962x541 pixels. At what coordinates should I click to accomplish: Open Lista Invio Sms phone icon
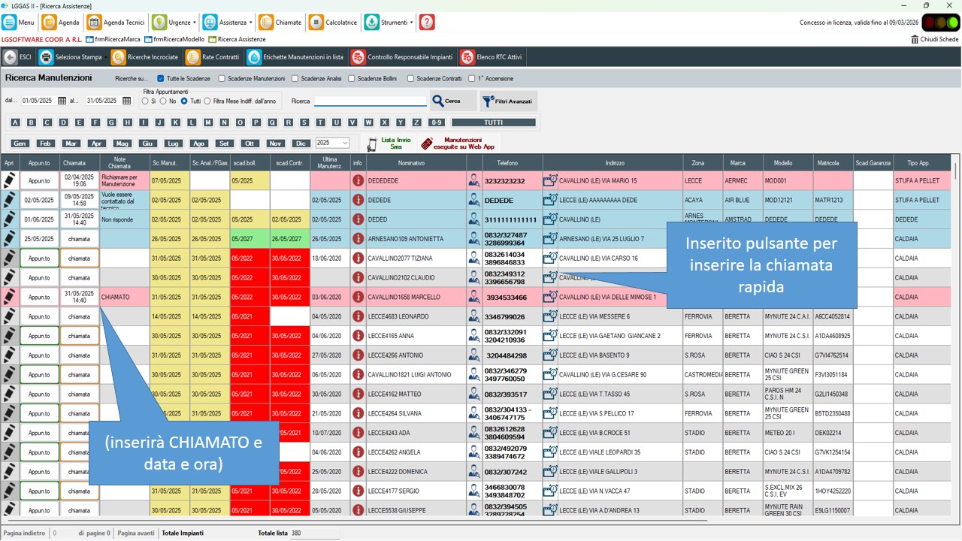pyautogui.click(x=372, y=144)
